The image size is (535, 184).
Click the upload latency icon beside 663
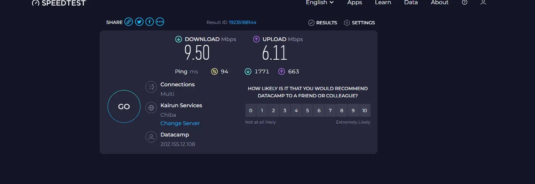[x=282, y=71]
